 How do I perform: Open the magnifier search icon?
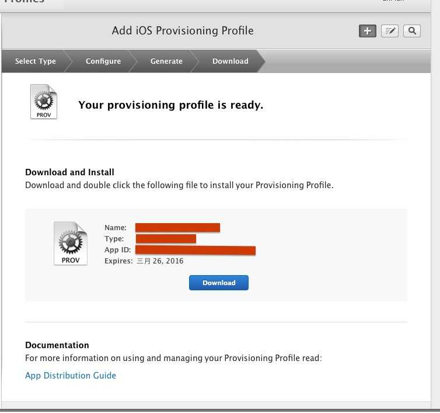click(x=411, y=31)
